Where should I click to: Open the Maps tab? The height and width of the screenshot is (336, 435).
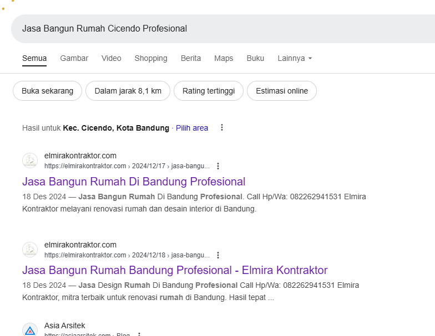[x=224, y=59]
